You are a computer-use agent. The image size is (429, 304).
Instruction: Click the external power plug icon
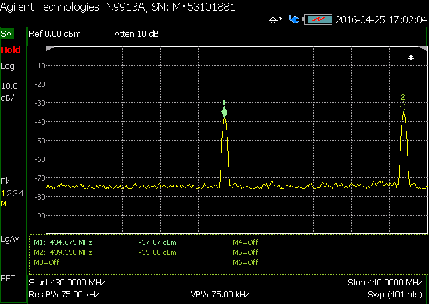pyautogui.click(x=293, y=19)
